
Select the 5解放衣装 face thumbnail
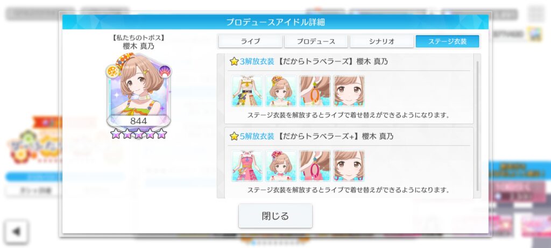(x=349, y=166)
